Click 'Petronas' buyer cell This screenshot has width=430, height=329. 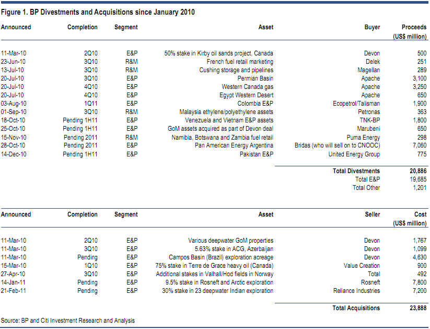tap(369, 112)
